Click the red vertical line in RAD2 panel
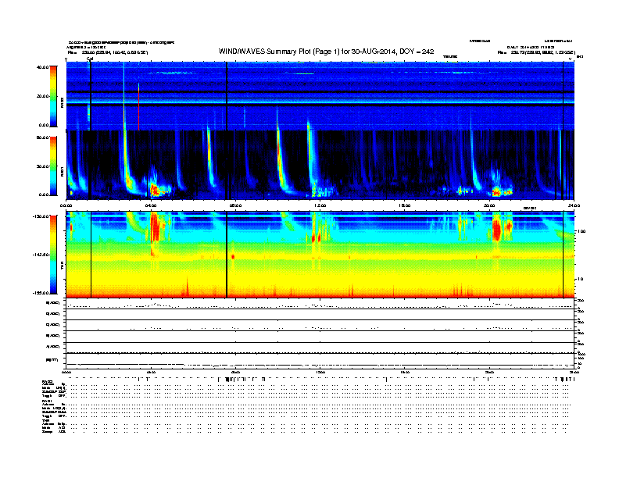 click(138, 106)
